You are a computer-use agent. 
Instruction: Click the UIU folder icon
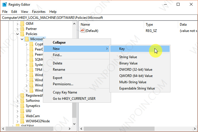(22, 111)
